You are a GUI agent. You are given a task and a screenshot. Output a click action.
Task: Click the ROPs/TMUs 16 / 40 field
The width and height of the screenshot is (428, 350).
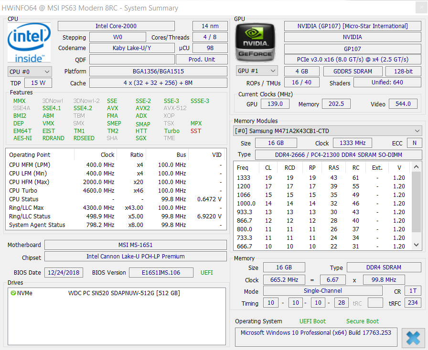301,82
